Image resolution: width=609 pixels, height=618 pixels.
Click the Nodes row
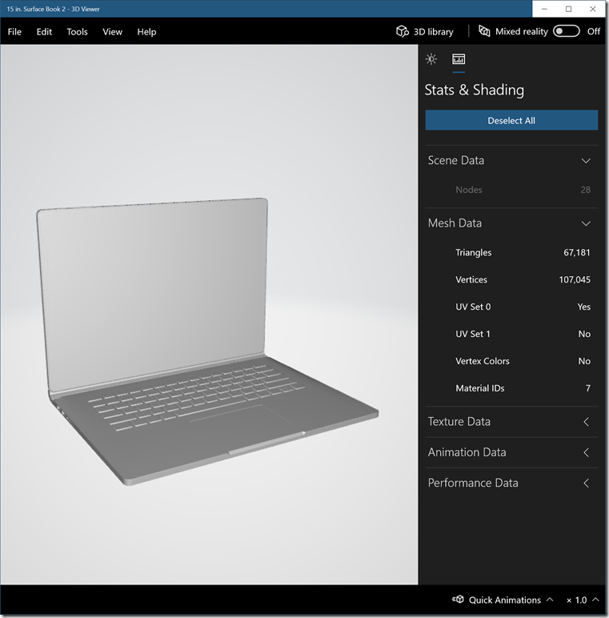pyautogui.click(x=511, y=190)
